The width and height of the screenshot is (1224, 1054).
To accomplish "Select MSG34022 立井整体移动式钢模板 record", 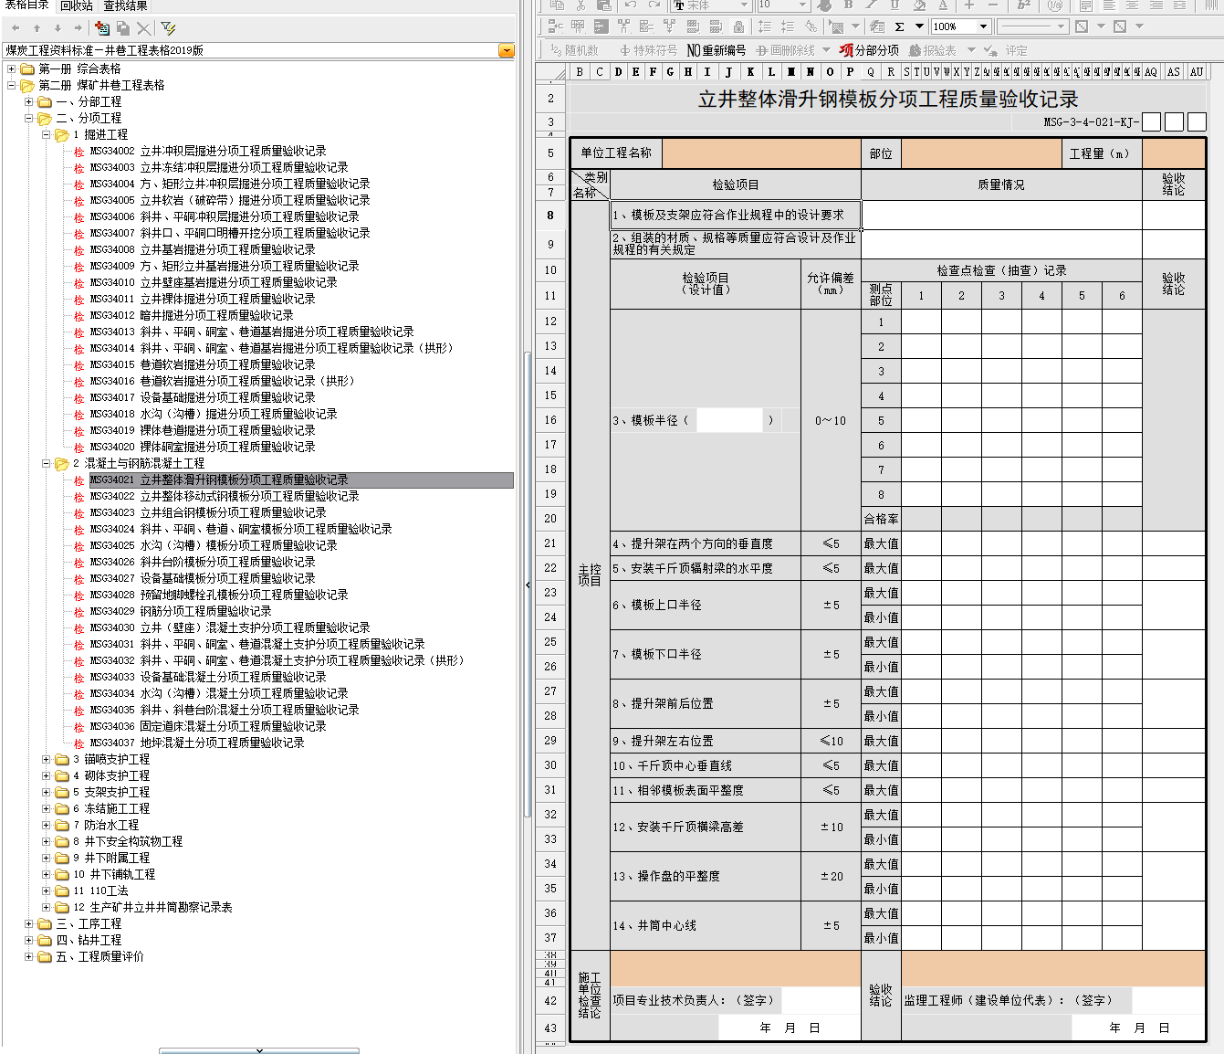I will pyautogui.click(x=225, y=497).
